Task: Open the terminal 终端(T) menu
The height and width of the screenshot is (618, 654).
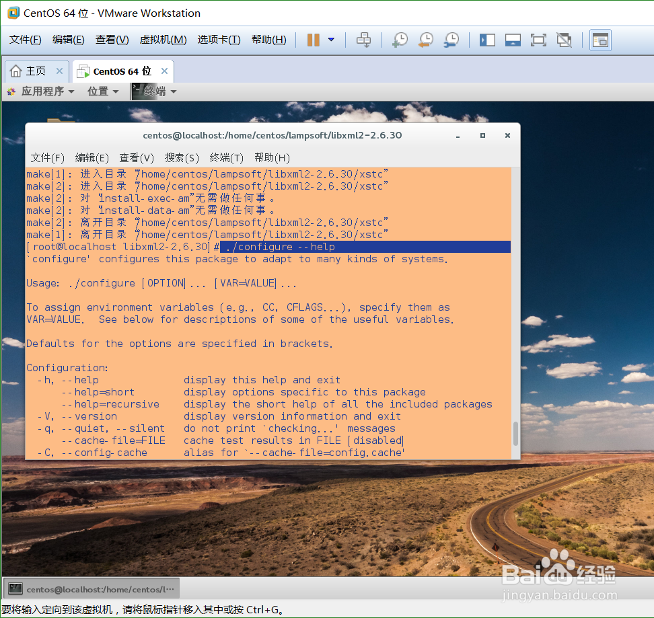Action: (x=227, y=158)
